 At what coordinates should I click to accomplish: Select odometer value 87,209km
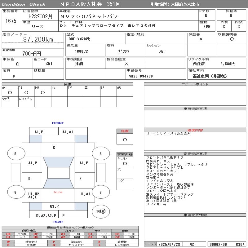click(x=38, y=39)
